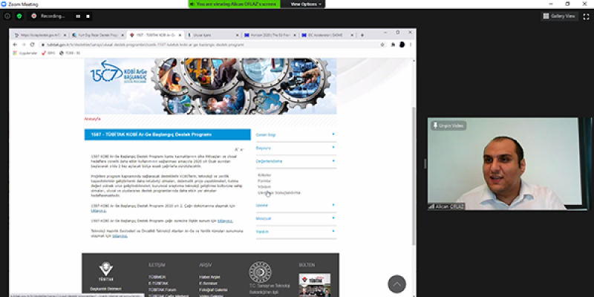Click the Anasayfa breadcrumb link
594x297 pixels.
[92, 119]
